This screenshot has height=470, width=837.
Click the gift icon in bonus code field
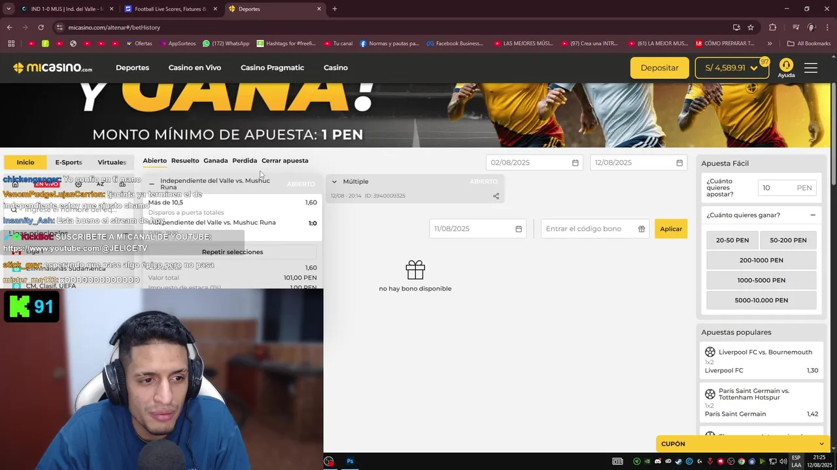pyautogui.click(x=641, y=229)
